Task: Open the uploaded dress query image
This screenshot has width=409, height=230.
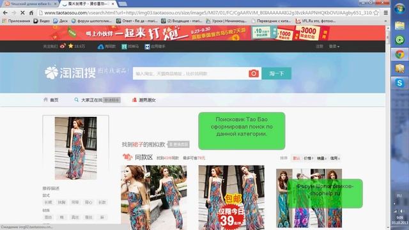Action: point(75,148)
